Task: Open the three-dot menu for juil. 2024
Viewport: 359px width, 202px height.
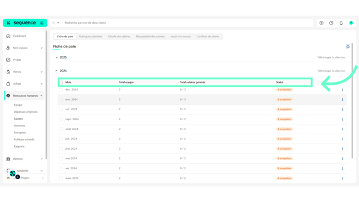Action: (342, 139)
